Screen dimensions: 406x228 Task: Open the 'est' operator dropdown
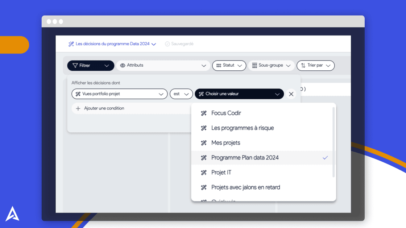point(181,94)
